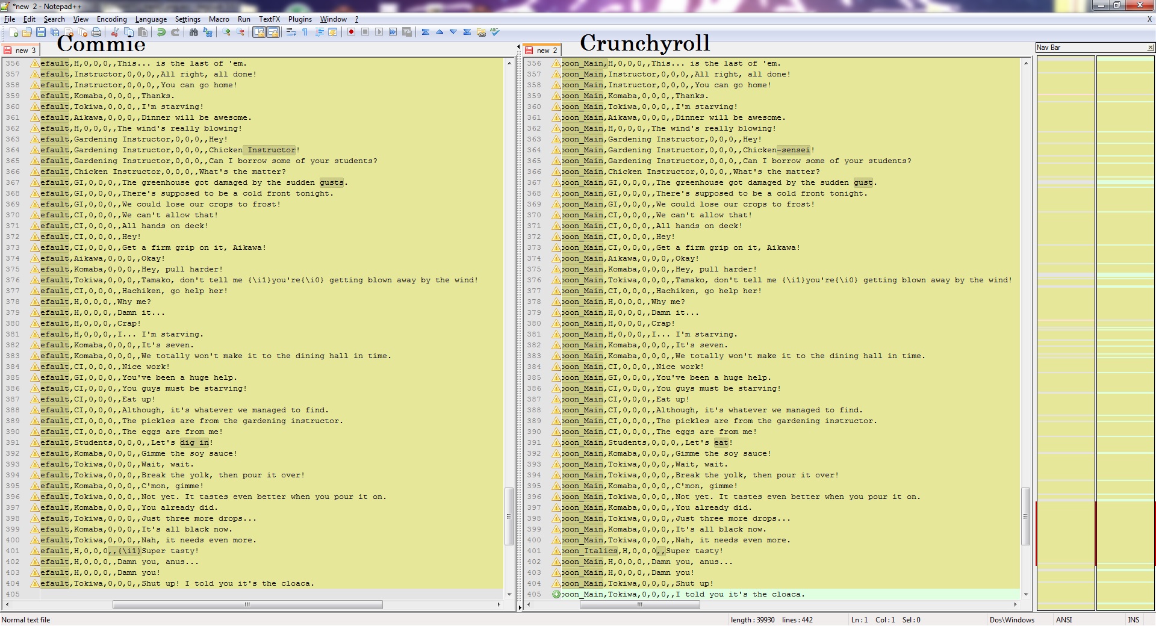Toggle synchronized horizontal scrolling

click(273, 32)
